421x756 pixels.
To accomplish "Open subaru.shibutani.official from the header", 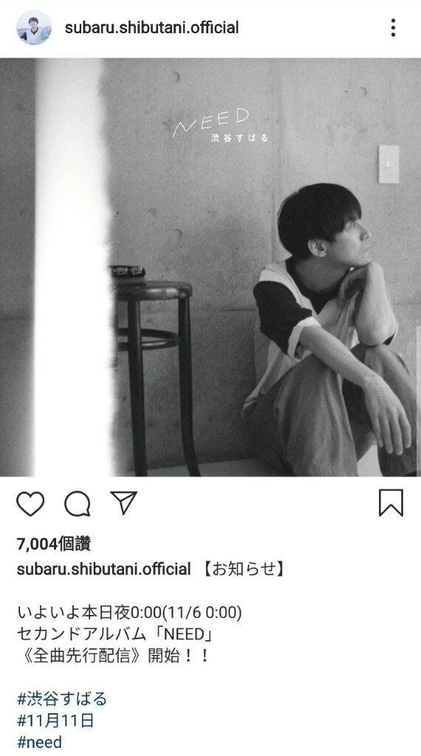I will [152, 27].
